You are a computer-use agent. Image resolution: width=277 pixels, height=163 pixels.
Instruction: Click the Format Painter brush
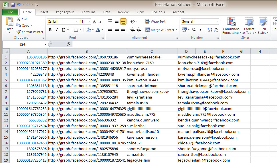click(19, 32)
